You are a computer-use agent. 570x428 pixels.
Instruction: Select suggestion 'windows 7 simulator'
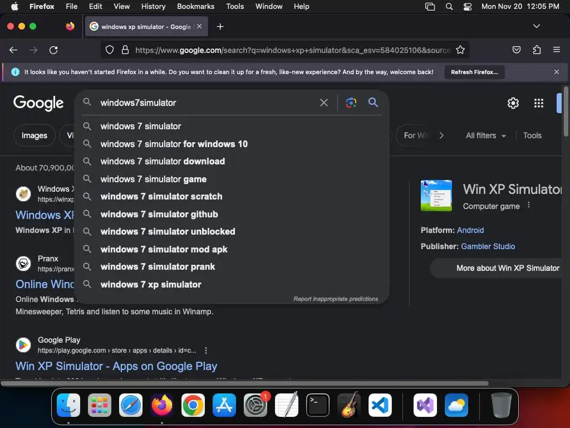(x=232, y=127)
